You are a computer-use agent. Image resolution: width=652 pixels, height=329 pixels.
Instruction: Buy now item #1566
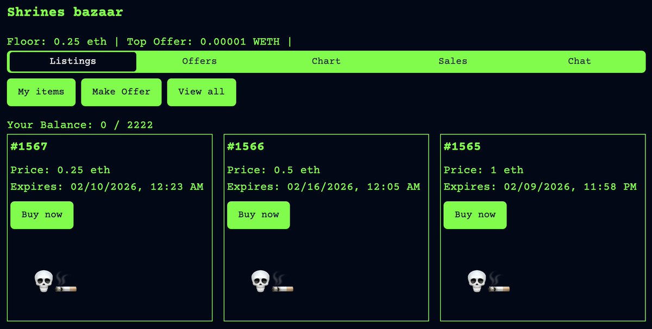[x=259, y=215]
